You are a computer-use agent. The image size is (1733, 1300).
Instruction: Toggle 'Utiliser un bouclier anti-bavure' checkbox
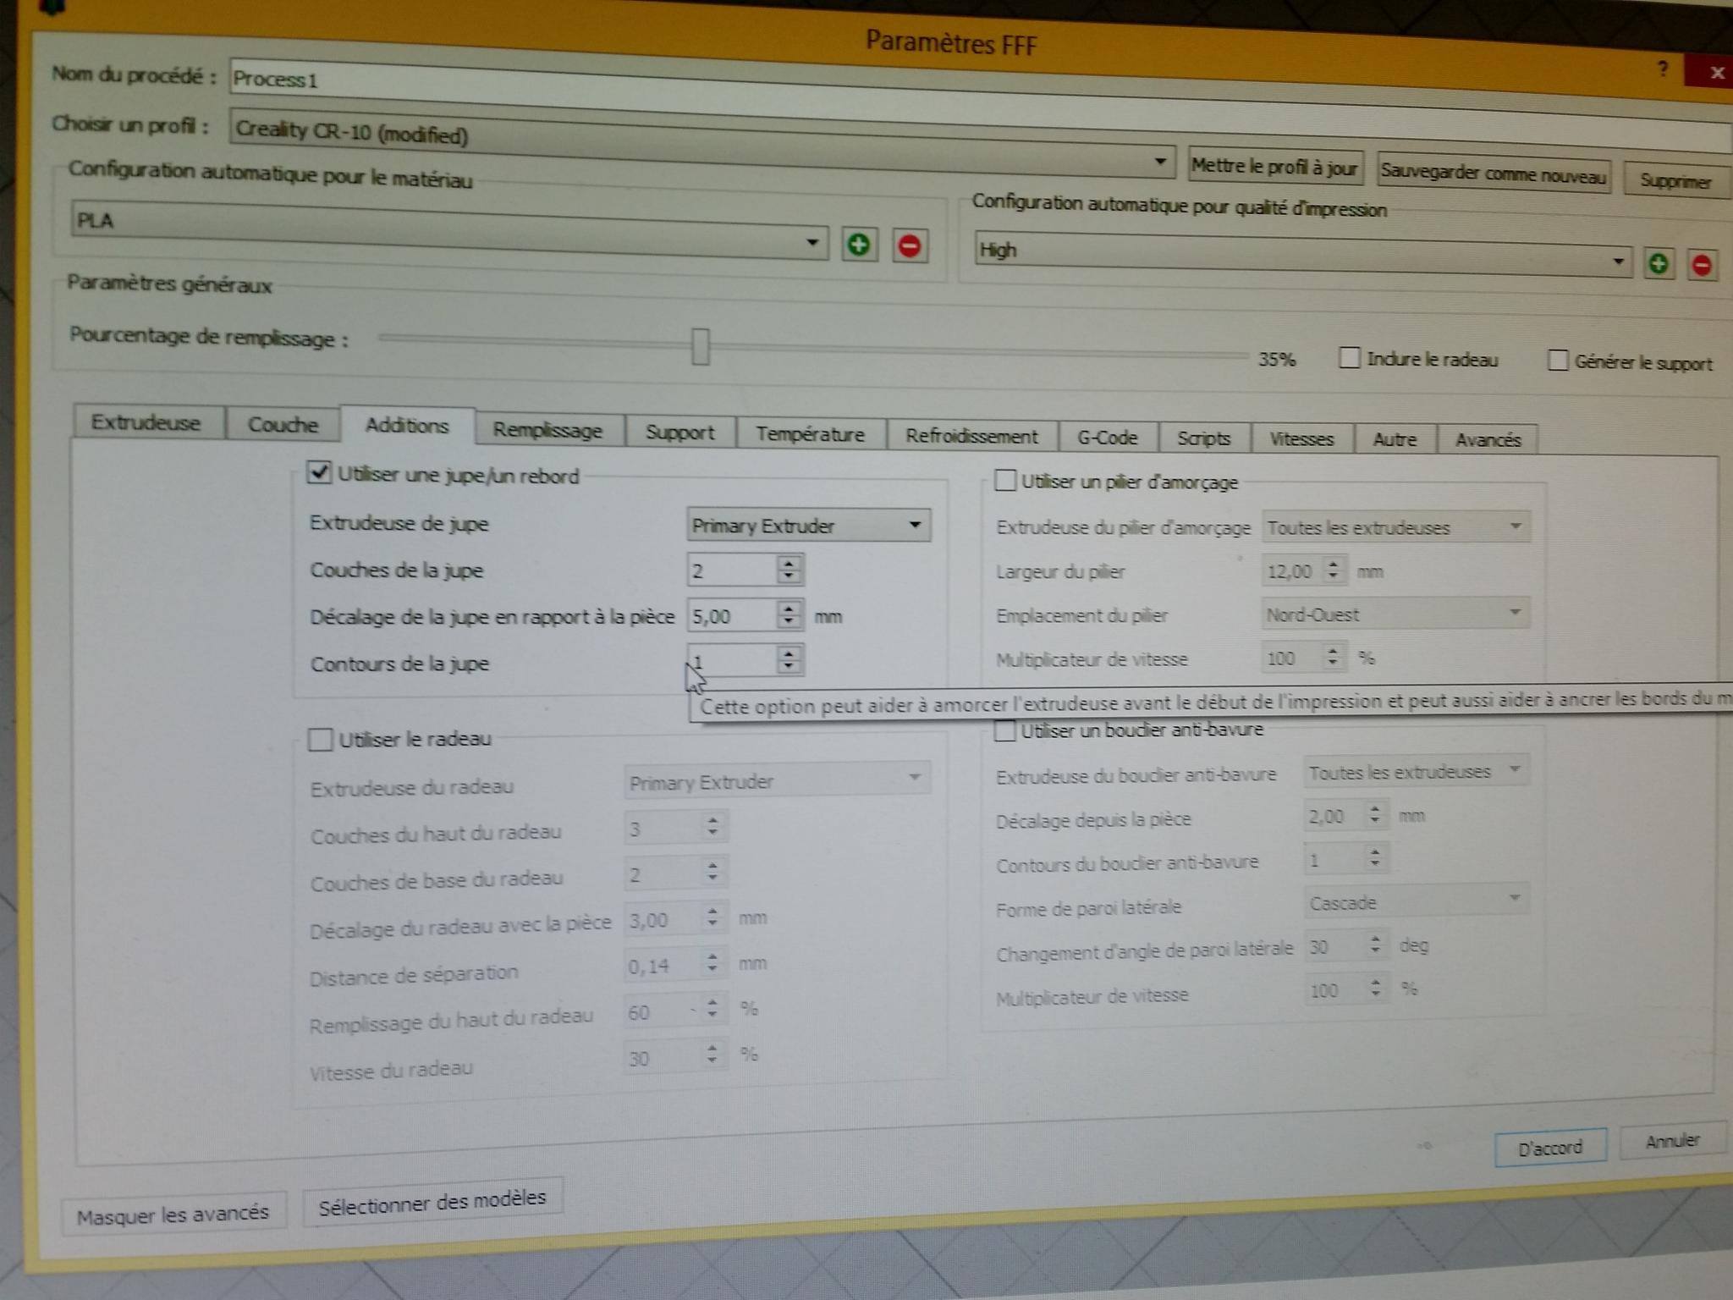[x=1004, y=730]
